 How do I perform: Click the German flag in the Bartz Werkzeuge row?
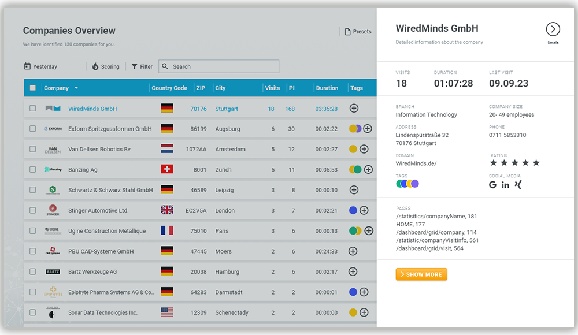click(x=167, y=271)
